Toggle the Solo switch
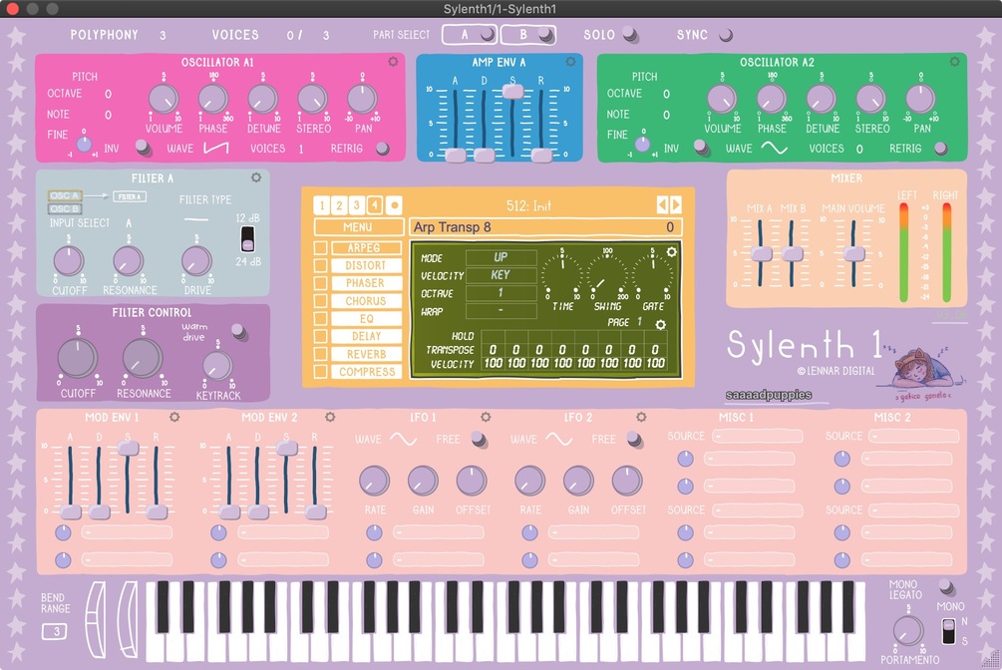Image resolution: width=1002 pixels, height=670 pixels. (630, 34)
